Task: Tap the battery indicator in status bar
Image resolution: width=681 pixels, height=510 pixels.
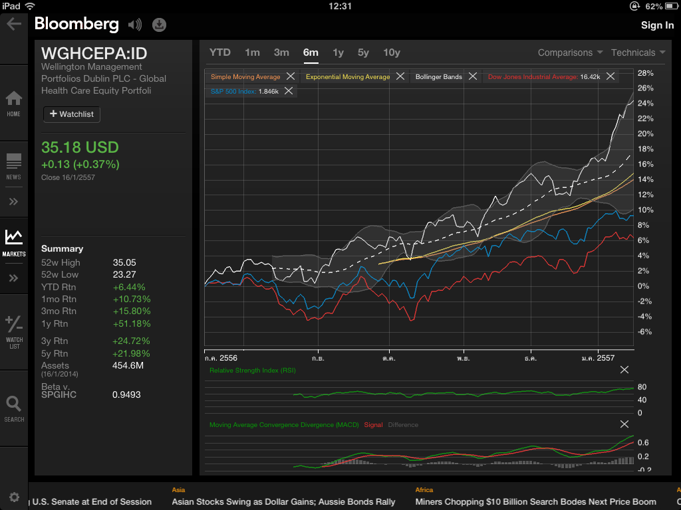Action: tap(671, 6)
